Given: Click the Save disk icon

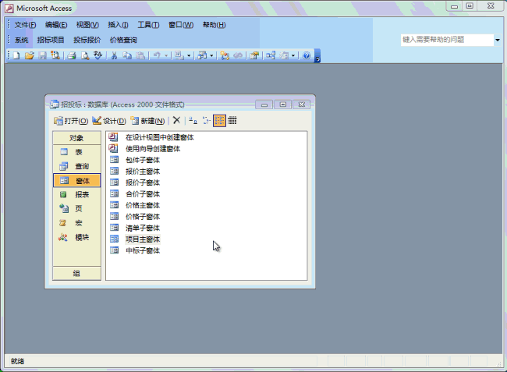Looking at the screenshot, I should [x=42, y=55].
